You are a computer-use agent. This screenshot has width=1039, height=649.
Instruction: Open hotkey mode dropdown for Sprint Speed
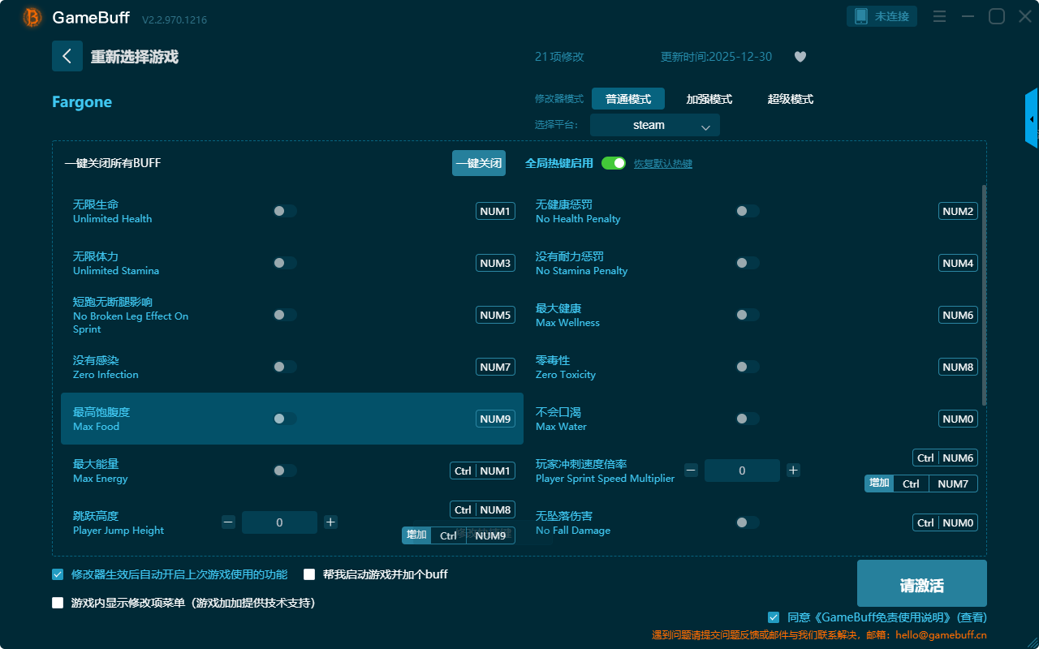click(x=879, y=484)
